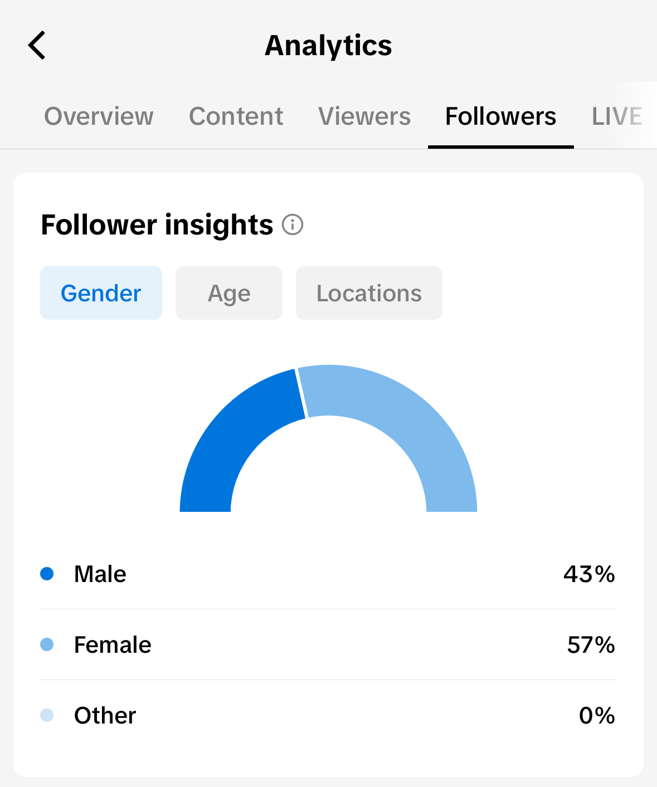Select the Gender filter chip

tap(101, 292)
